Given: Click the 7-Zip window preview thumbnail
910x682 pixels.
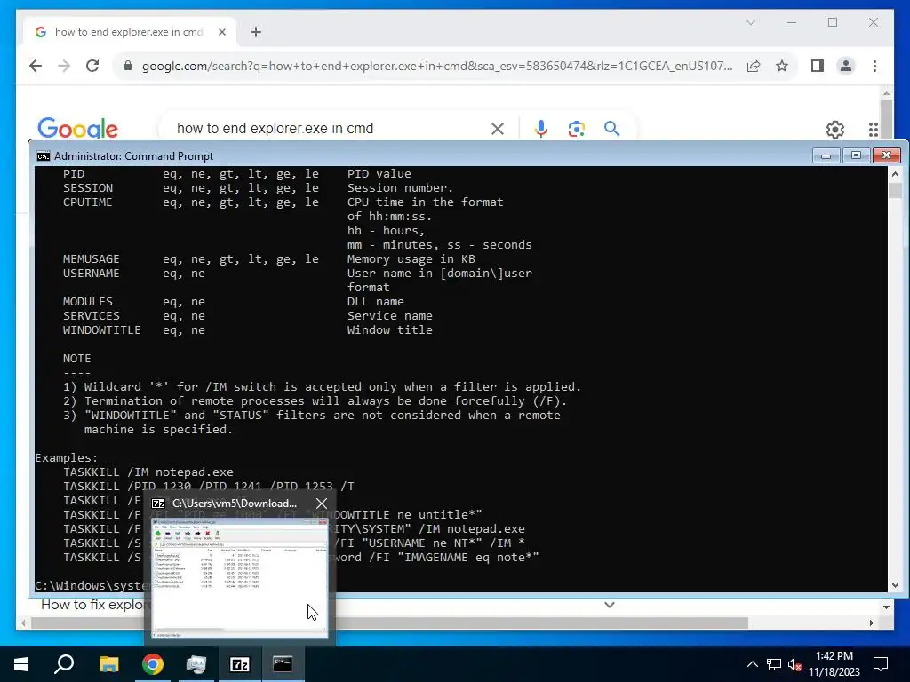Looking at the screenshot, I should click(240, 578).
